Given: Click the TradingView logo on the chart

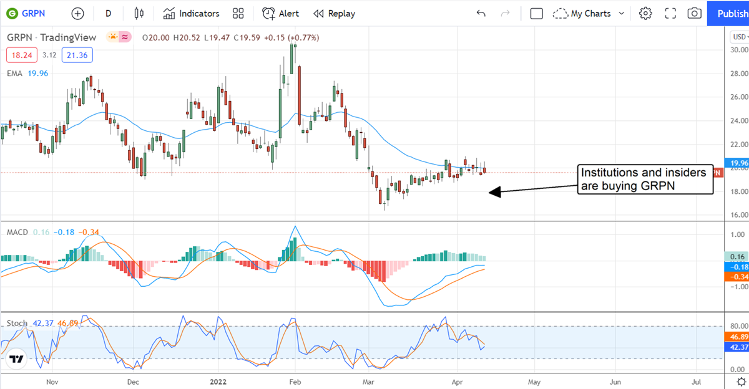Looking at the screenshot, I should point(17,359).
